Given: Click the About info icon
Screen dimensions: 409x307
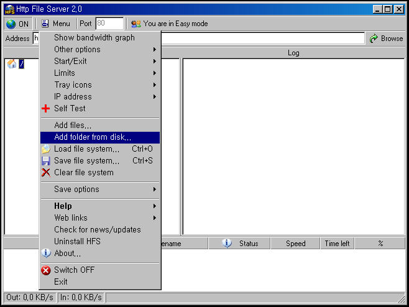Looking at the screenshot, I should 46,253.
